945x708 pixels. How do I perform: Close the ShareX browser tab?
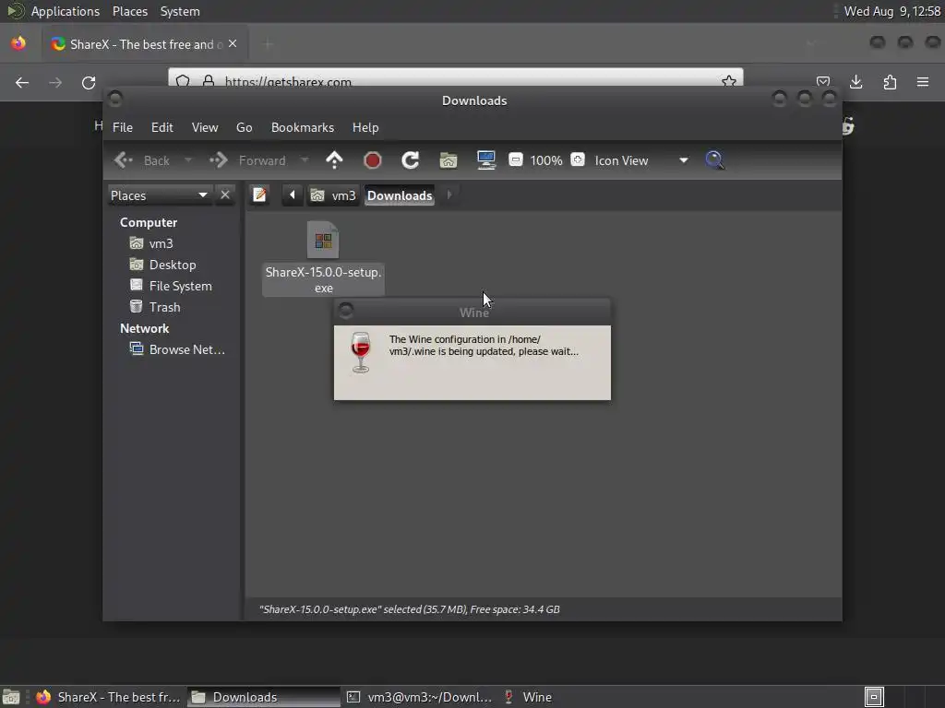(233, 44)
